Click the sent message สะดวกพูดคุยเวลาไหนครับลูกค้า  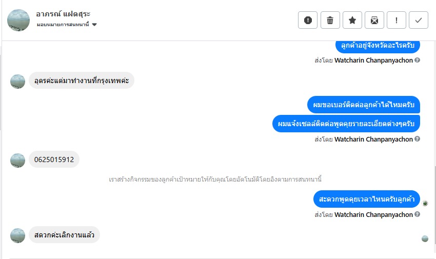[367, 198]
